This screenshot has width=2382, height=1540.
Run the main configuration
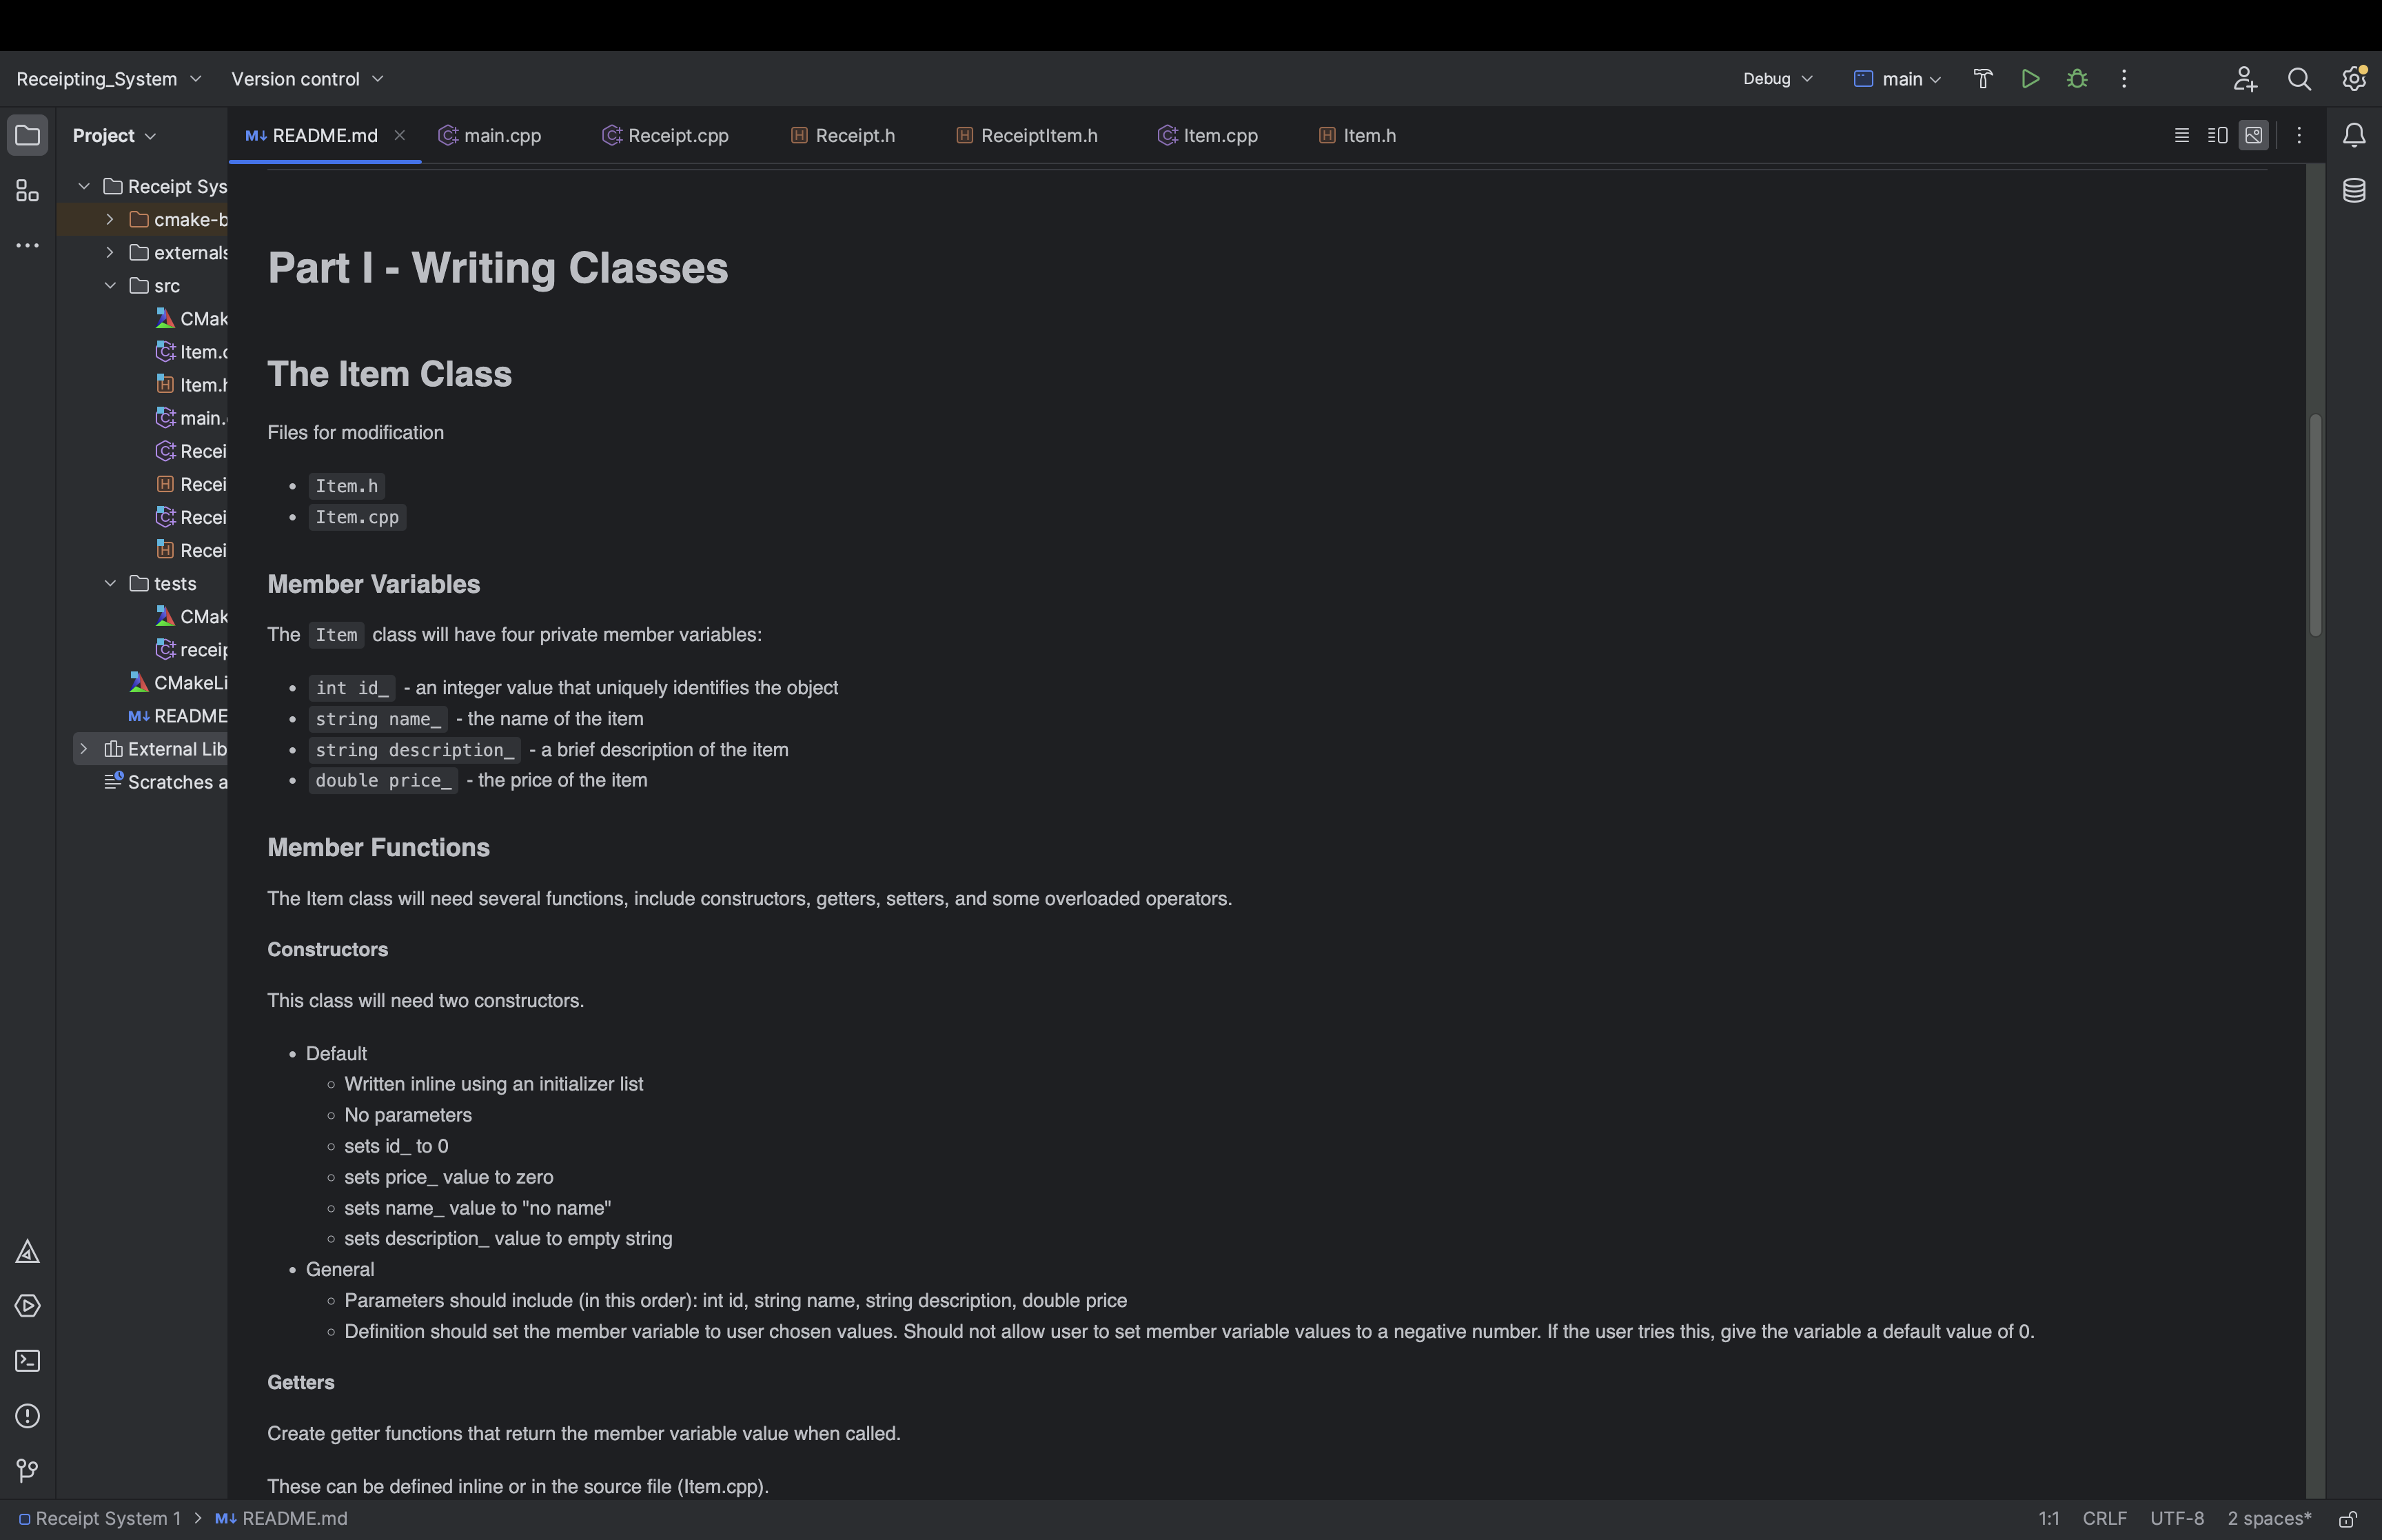(x=2030, y=79)
